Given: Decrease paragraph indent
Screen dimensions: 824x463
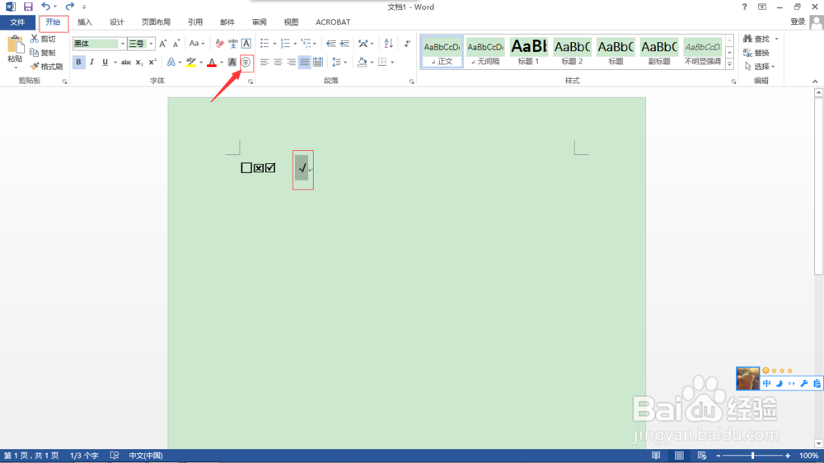Looking at the screenshot, I should click(x=331, y=44).
